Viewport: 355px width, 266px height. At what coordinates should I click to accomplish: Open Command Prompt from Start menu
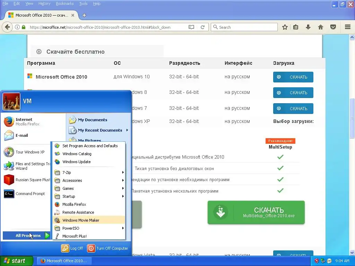coord(27,194)
